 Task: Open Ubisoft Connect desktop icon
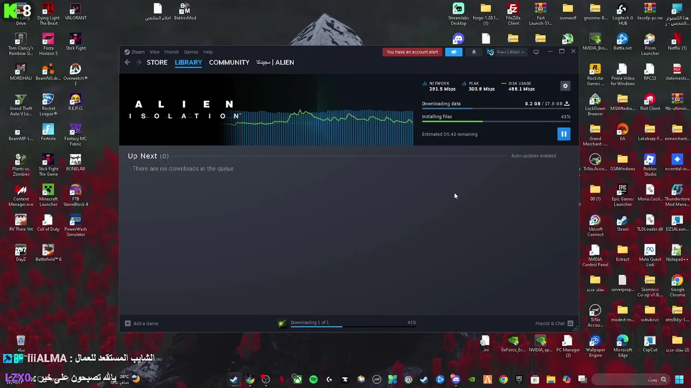coord(595,225)
